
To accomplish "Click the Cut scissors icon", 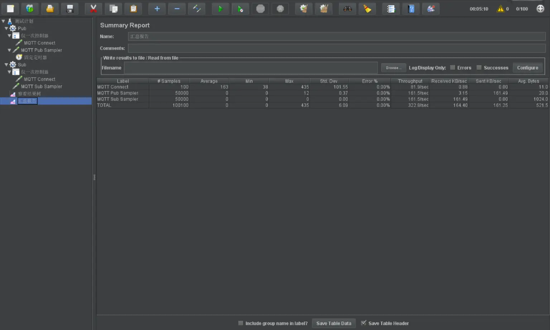I will coord(93,9).
